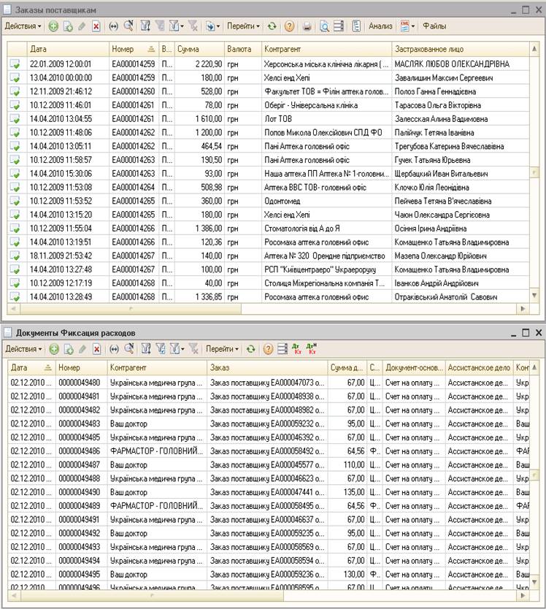Screen dimensions: 546x609
Task: Click first ДтКт postings icon
Action: (296, 348)
